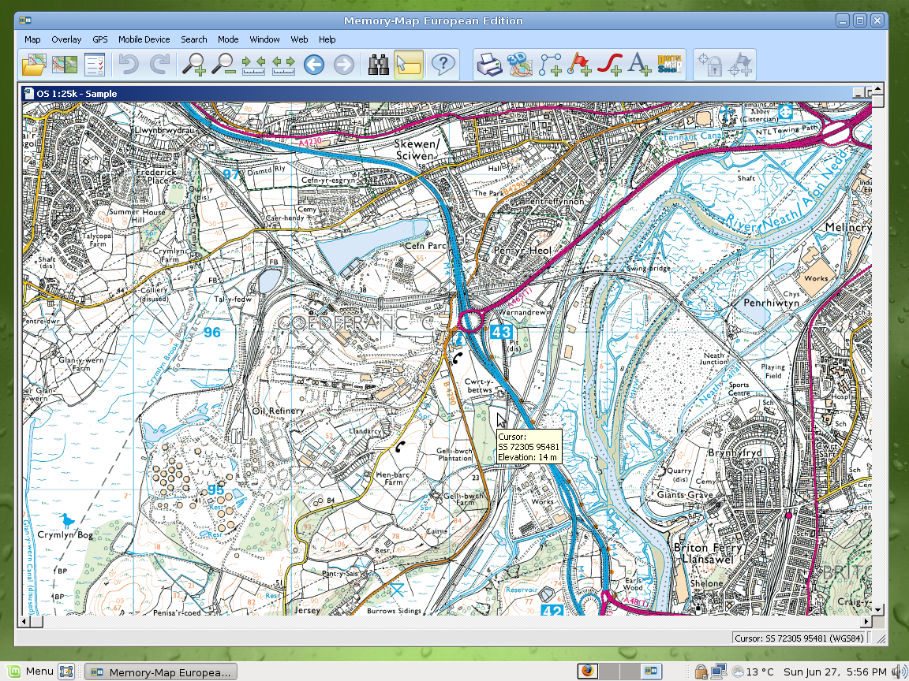This screenshot has width=909, height=681.
Task: Click the Open Map folder icon
Action: 34,65
